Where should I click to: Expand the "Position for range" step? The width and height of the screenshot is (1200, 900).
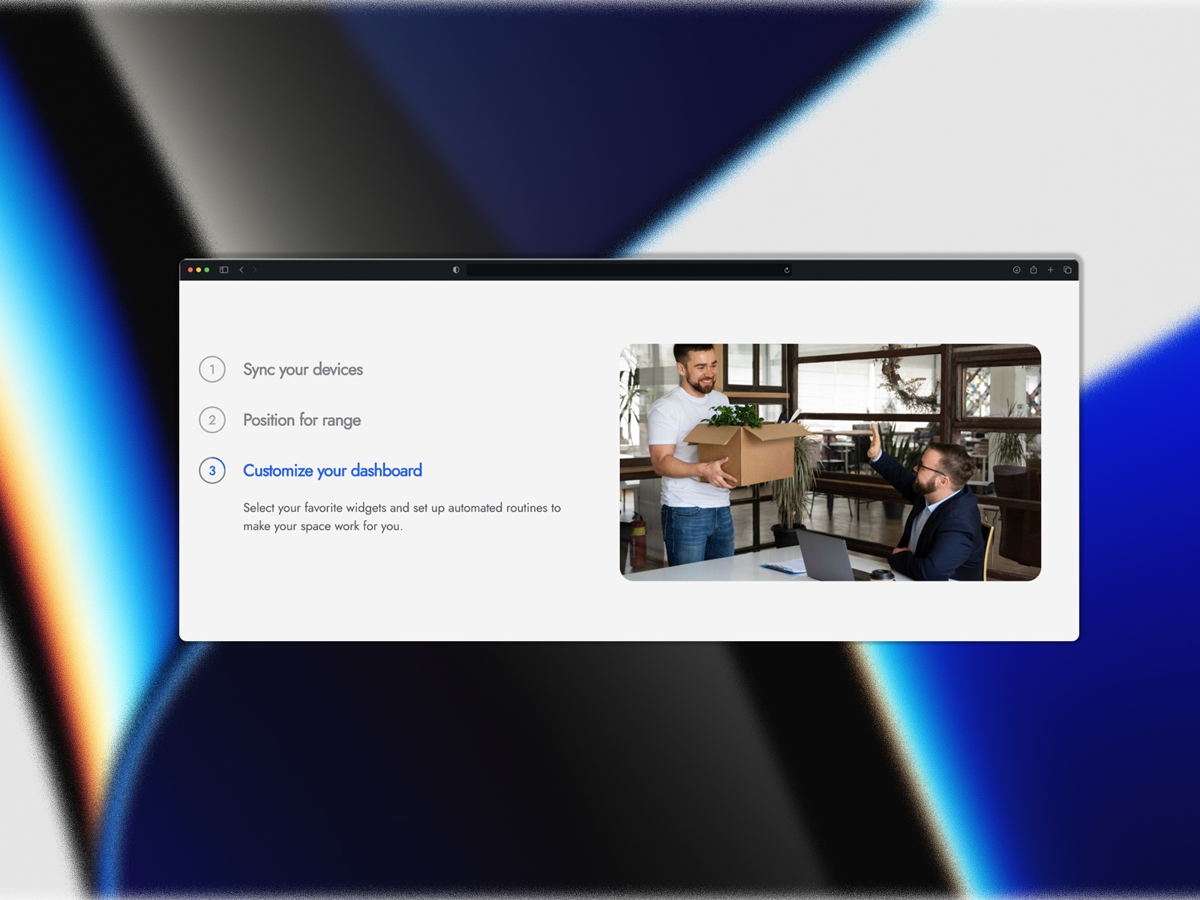301,420
